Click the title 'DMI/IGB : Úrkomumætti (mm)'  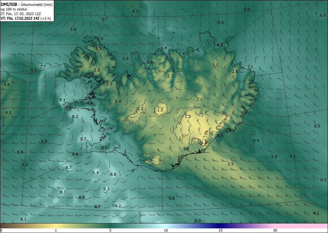click(x=27, y=4)
